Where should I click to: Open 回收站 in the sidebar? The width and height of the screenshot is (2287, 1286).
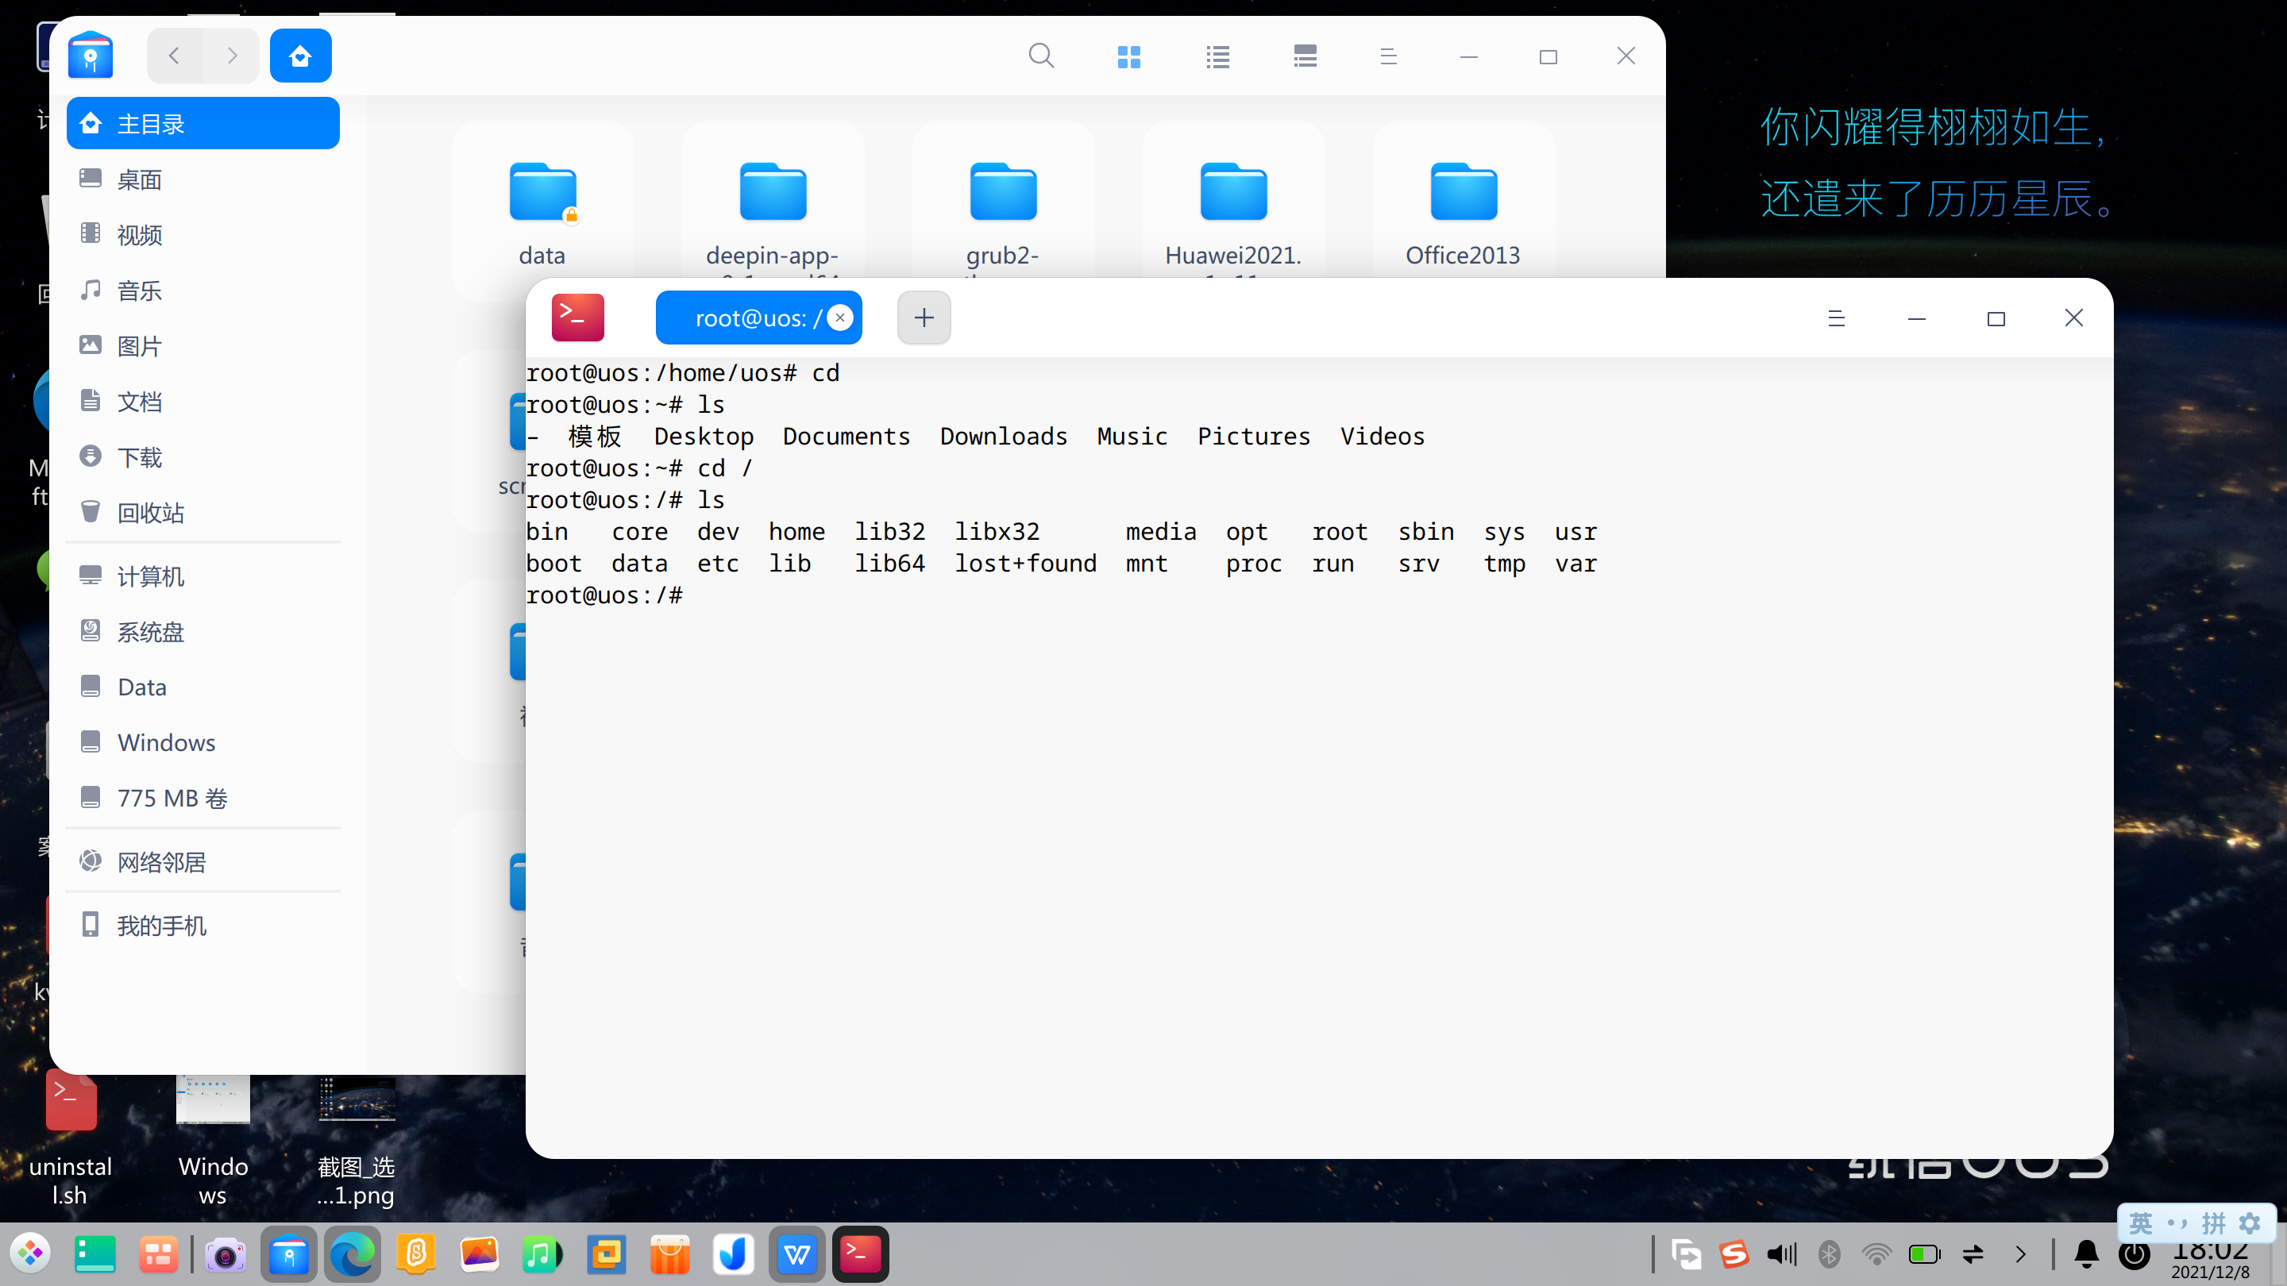tap(150, 512)
